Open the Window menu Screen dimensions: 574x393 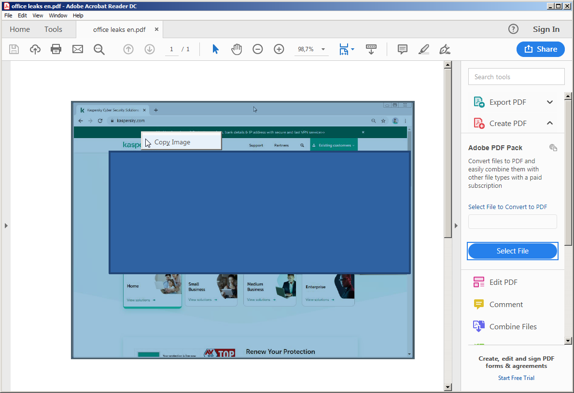pyautogui.click(x=58, y=15)
